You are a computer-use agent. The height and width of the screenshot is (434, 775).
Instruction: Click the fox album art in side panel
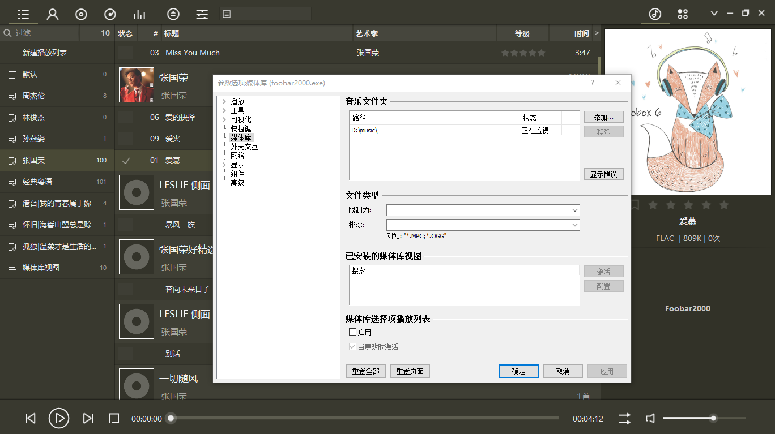(688, 111)
